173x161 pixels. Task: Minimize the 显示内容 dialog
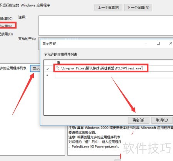click(x=146, y=43)
